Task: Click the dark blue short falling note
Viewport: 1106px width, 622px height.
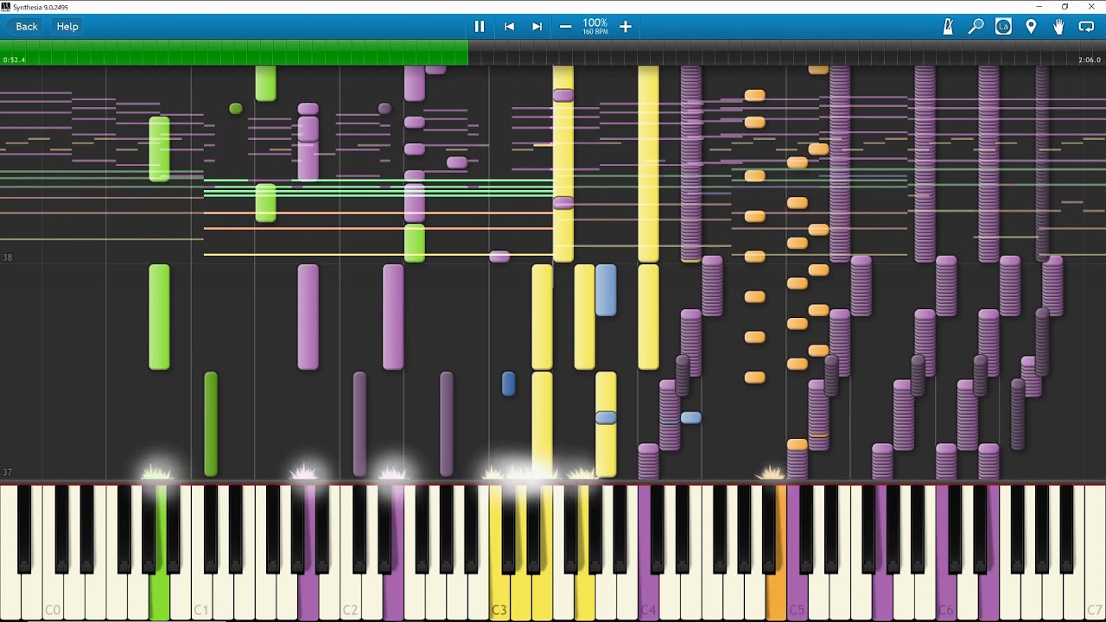Action: tap(508, 384)
